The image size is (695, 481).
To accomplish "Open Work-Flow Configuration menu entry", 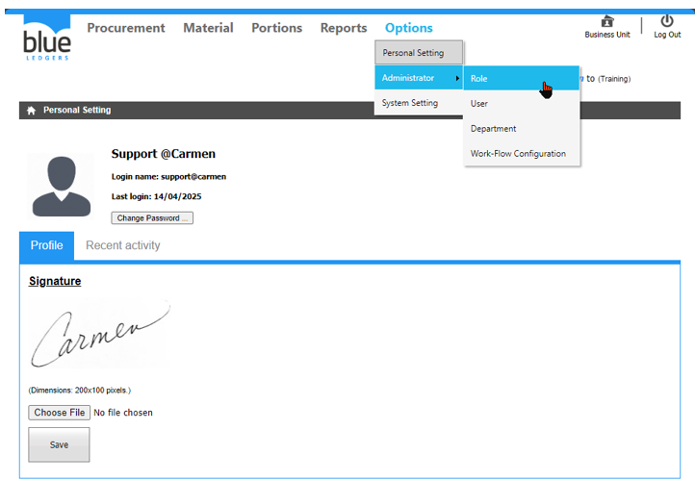I will (518, 154).
